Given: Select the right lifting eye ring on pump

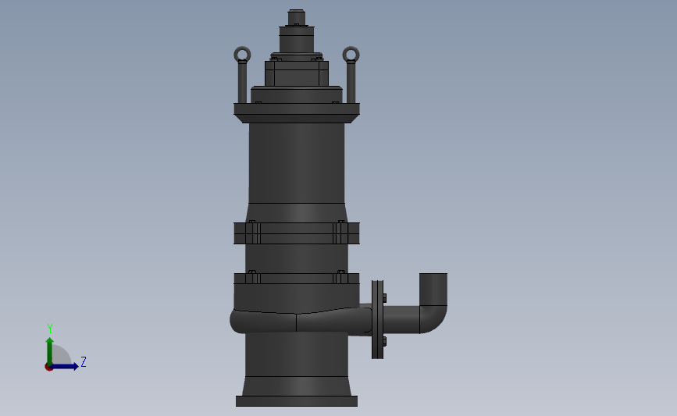Looking at the screenshot, I should pyautogui.click(x=351, y=55).
